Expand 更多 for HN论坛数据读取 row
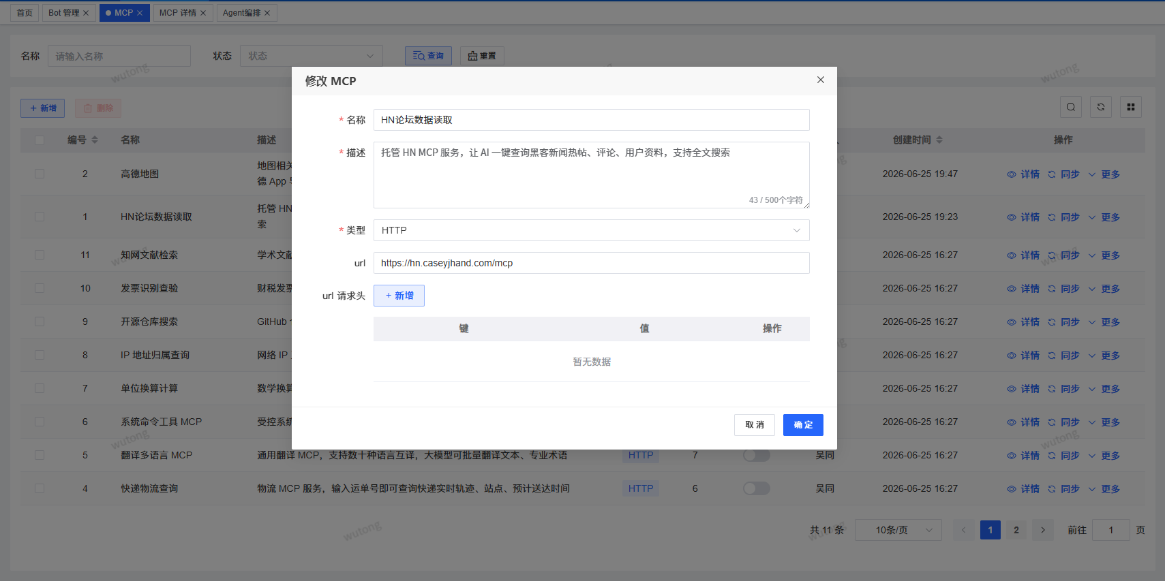The width and height of the screenshot is (1165, 581). [1104, 217]
